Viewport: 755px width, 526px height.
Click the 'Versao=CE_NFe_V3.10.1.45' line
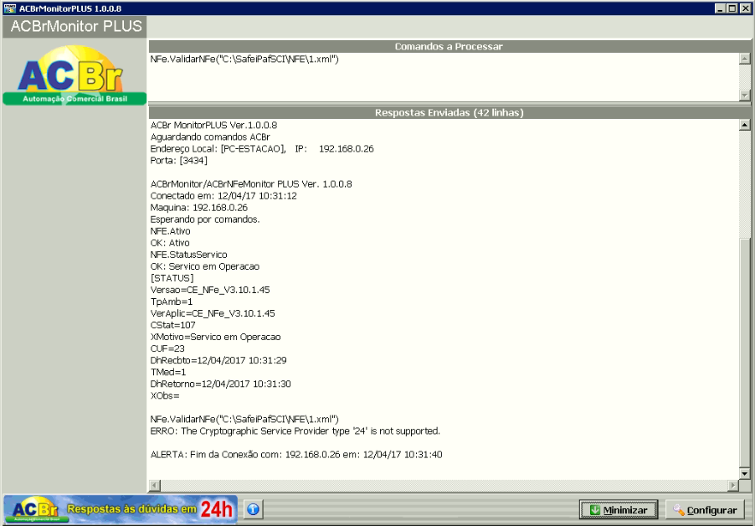pyautogui.click(x=210, y=290)
